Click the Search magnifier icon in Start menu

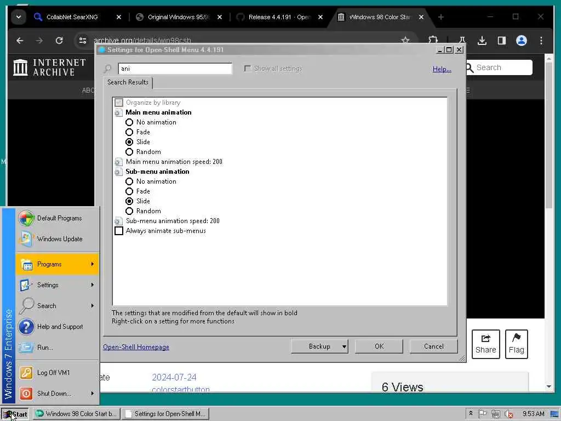click(26, 306)
